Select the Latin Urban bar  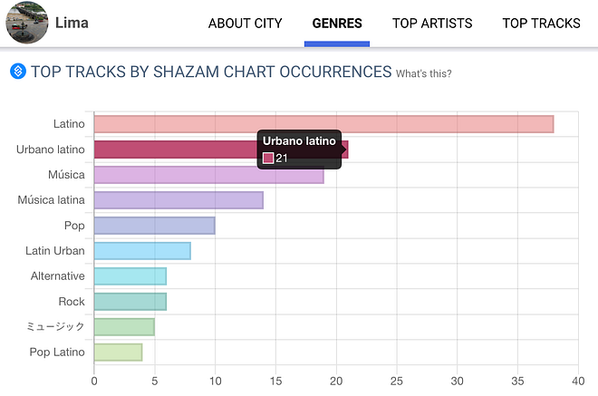coord(142,251)
